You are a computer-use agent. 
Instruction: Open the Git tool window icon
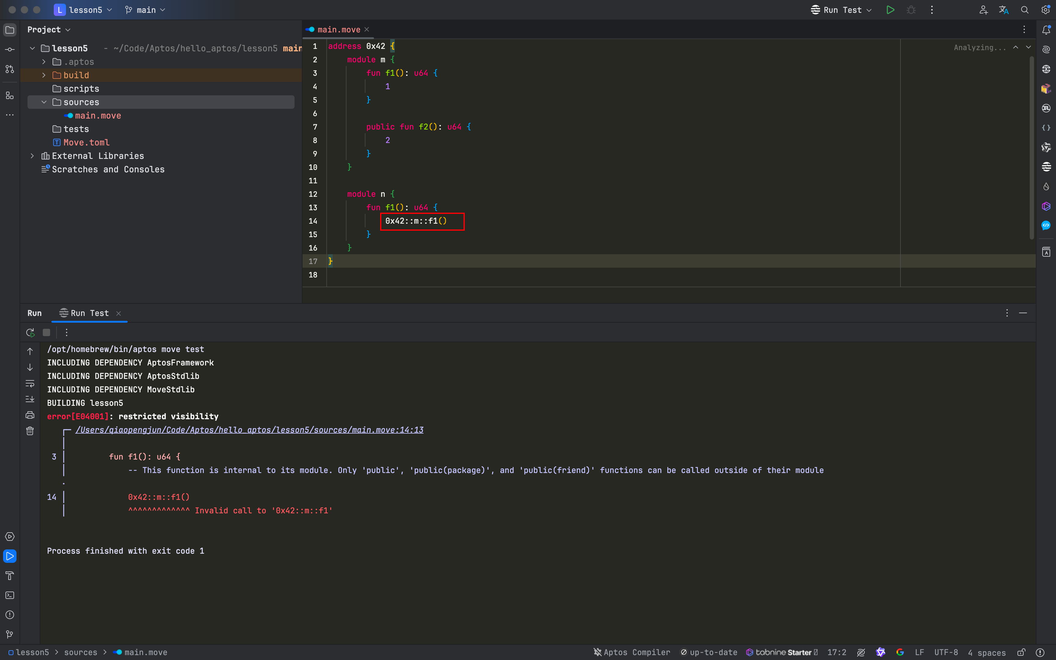pos(9,634)
